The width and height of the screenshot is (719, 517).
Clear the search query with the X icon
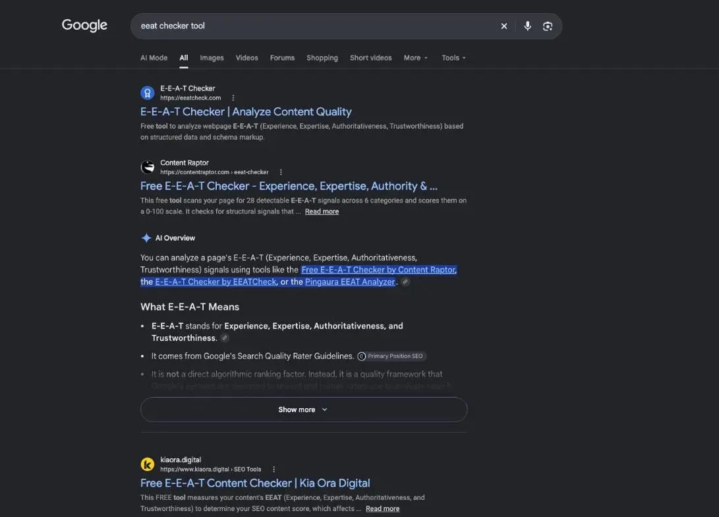pos(504,26)
